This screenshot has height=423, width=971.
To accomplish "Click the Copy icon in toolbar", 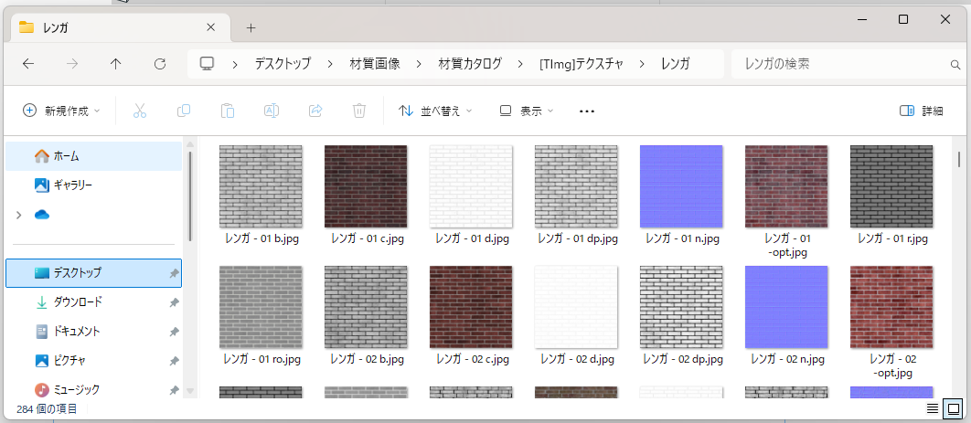I will (183, 111).
